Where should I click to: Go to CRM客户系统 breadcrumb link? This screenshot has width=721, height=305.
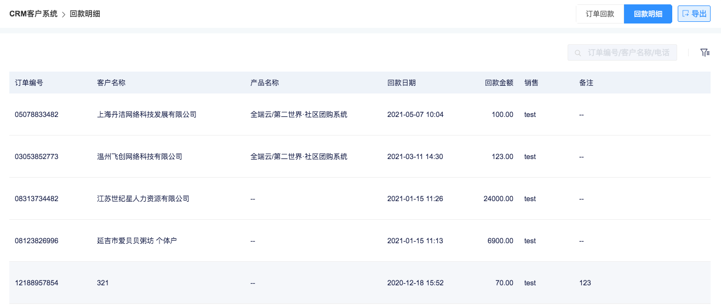click(x=33, y=14)
